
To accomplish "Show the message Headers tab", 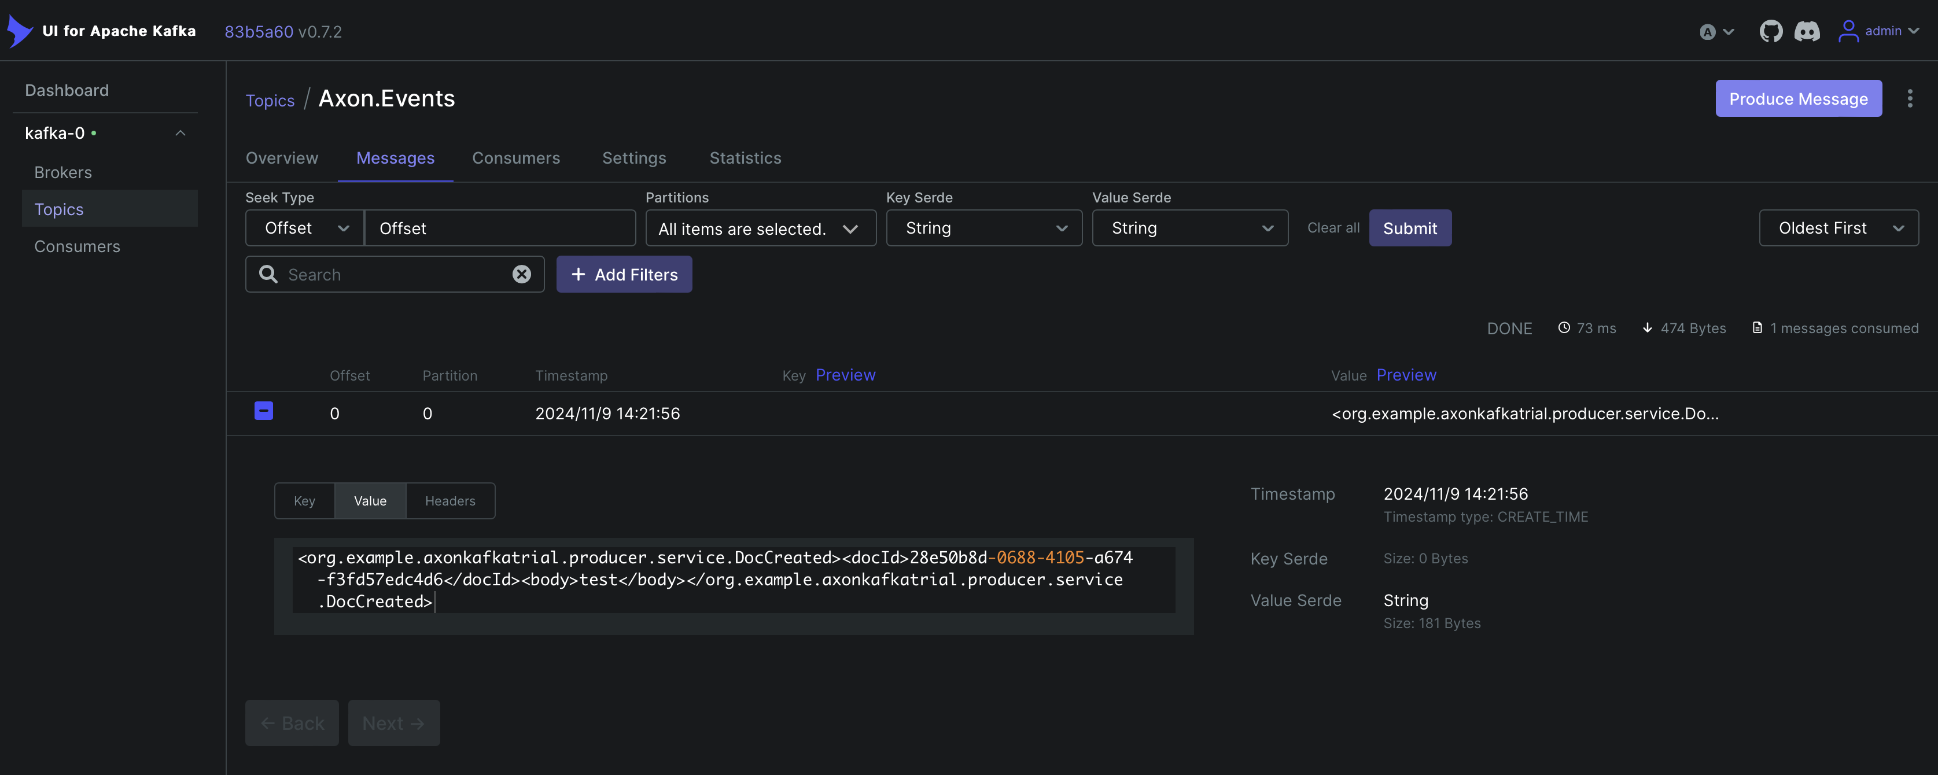I will pos(450,501).
